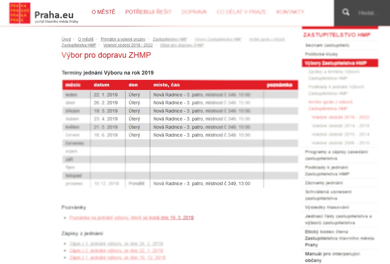The width and height of the screenshot is (390, 264).
Task: Focus the Hledat search field
Action: tap(368, 13)
